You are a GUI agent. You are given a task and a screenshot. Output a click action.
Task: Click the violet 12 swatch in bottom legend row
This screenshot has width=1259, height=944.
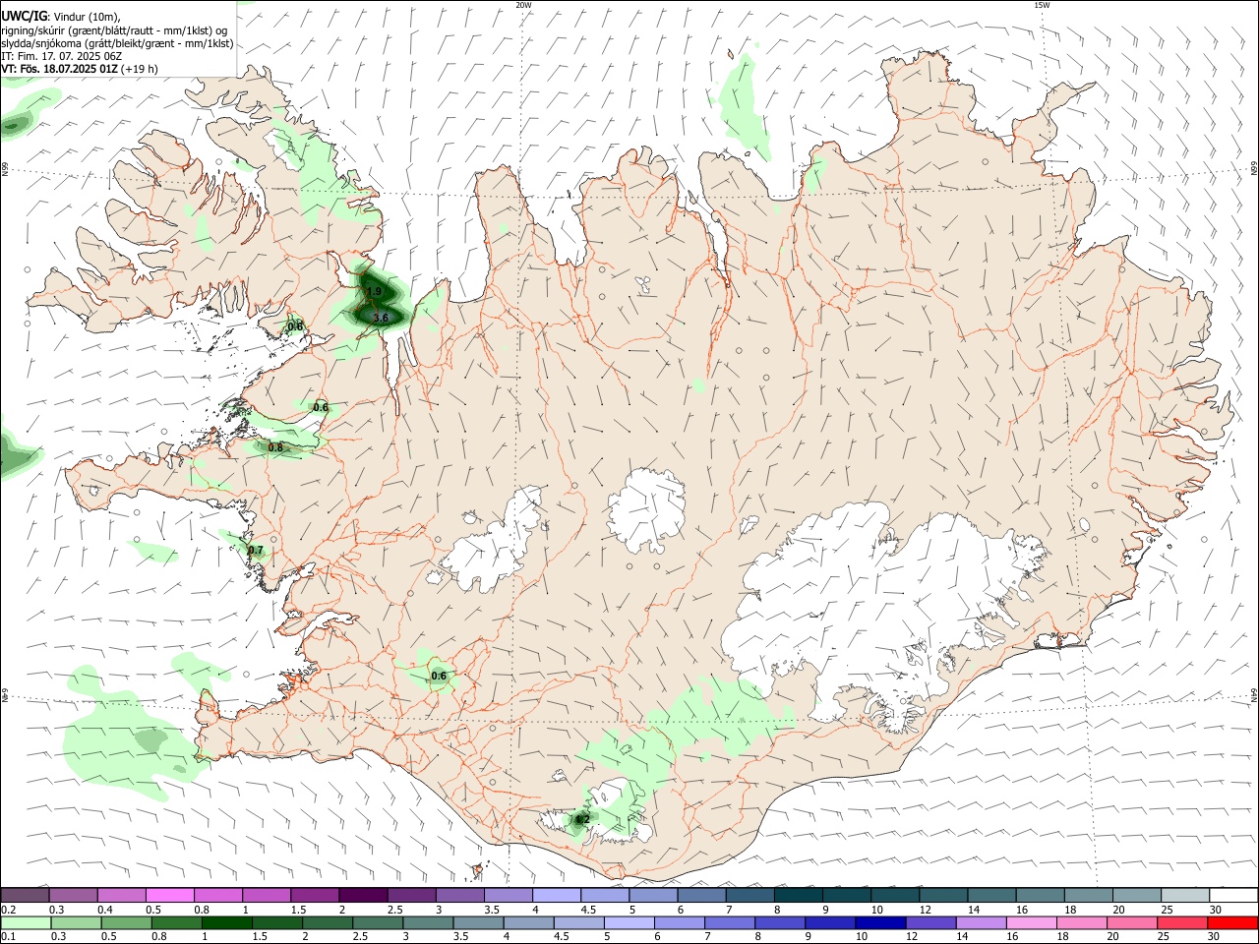[x=929, y=922]
